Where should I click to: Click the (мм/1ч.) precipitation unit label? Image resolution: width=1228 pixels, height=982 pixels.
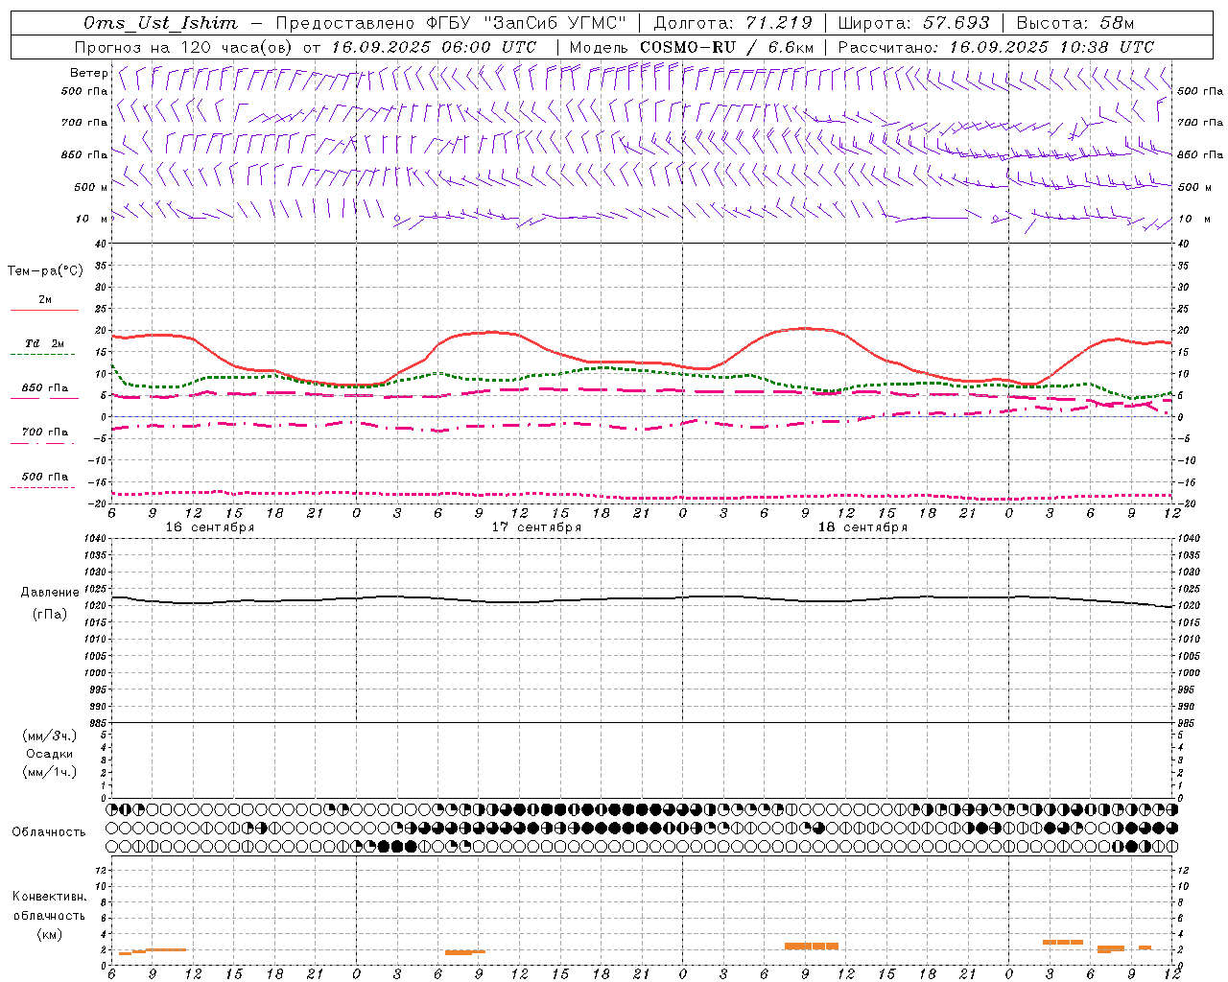(x=50, y=772)
